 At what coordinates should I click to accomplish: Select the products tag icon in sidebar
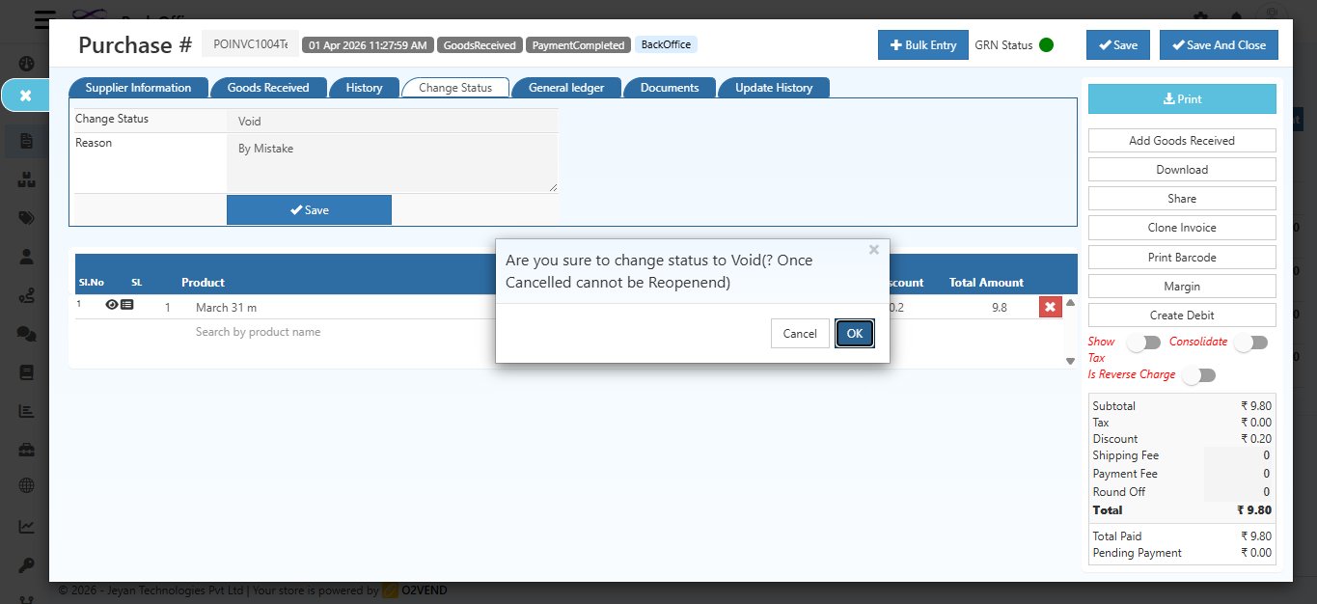[25, 217]
